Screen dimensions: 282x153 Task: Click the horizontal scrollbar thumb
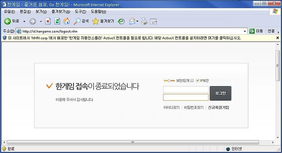133,142
